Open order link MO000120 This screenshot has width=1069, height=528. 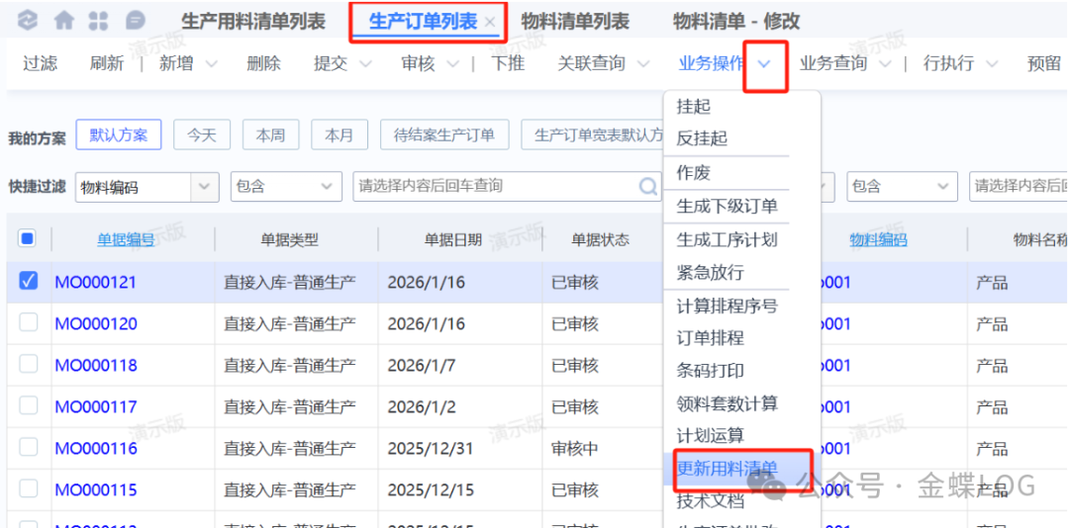tap(96, 323)
